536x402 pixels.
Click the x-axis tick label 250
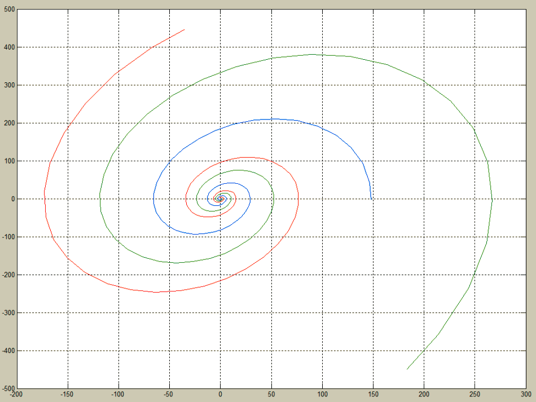pos(475,395)
